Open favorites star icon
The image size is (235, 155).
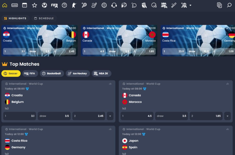(x=34, y=5)
